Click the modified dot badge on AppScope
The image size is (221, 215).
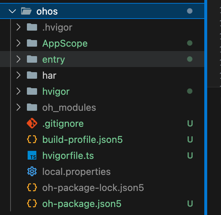189,43
